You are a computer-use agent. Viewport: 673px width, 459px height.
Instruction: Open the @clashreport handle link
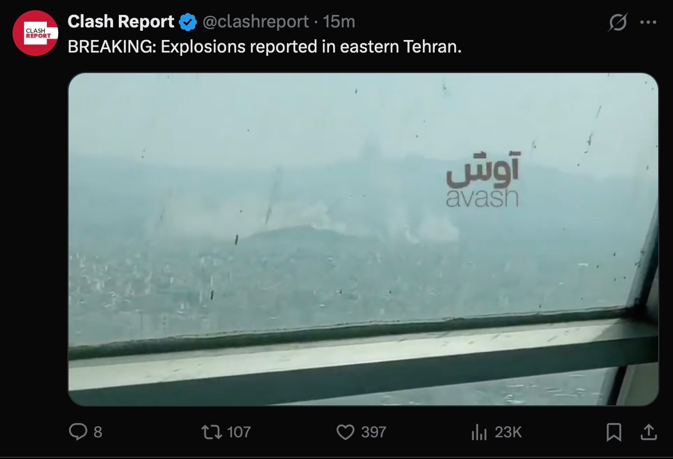(x=255, y=22)
